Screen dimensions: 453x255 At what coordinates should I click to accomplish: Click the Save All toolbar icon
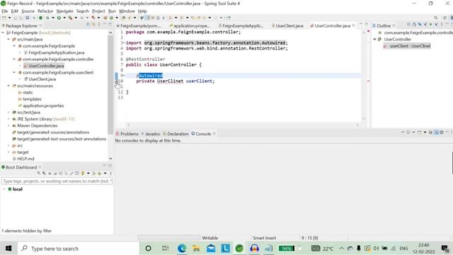[x=21, y=18]
